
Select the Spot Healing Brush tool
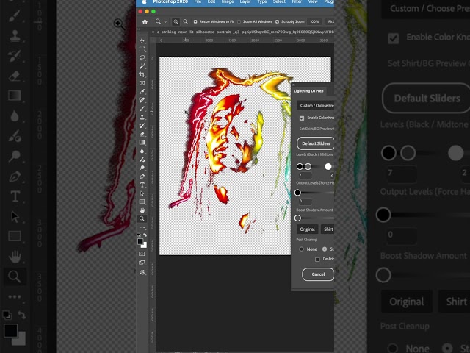coord(142,100)
